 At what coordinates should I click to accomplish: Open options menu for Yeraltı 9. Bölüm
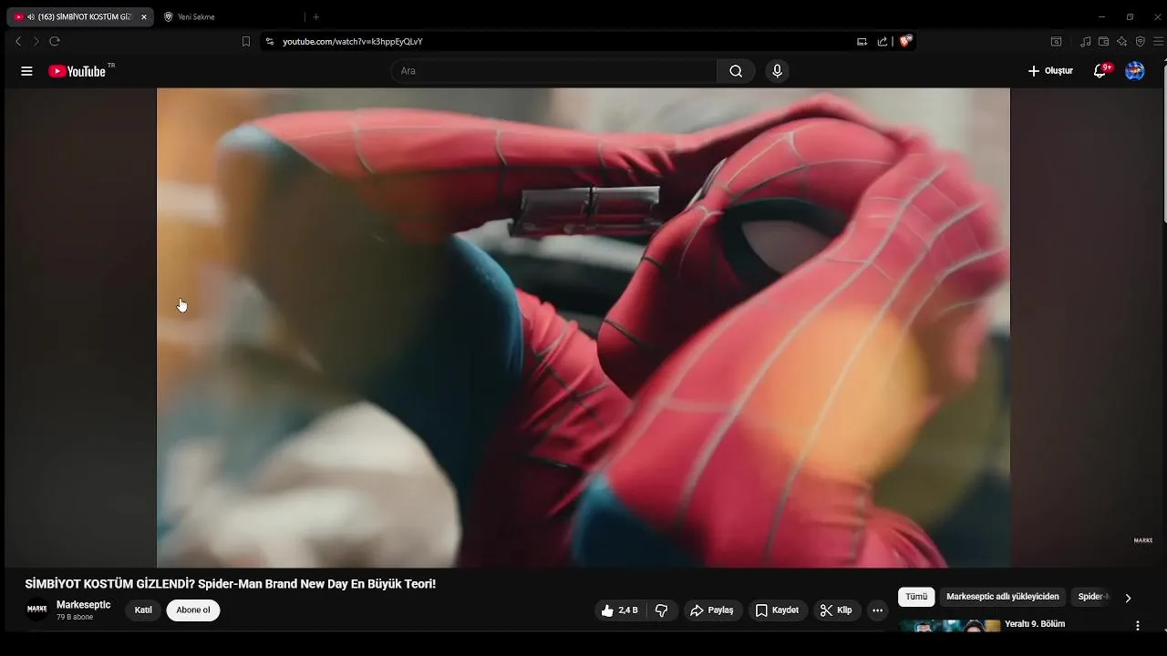(x=1137, y=626)
